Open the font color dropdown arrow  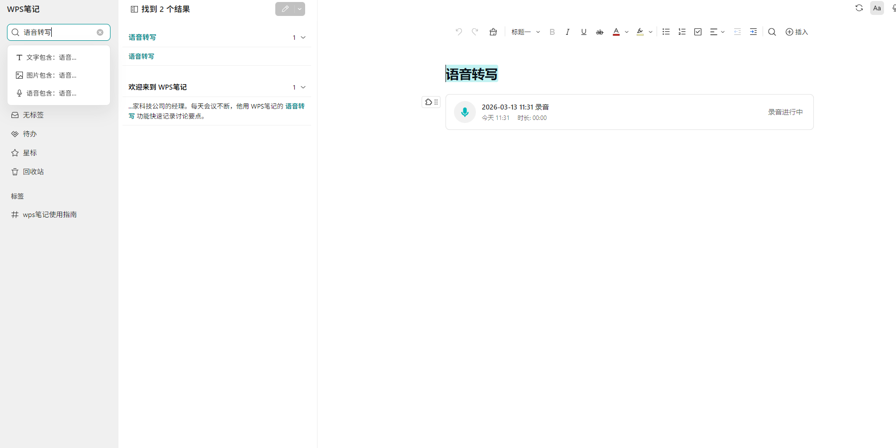point(627,32)
